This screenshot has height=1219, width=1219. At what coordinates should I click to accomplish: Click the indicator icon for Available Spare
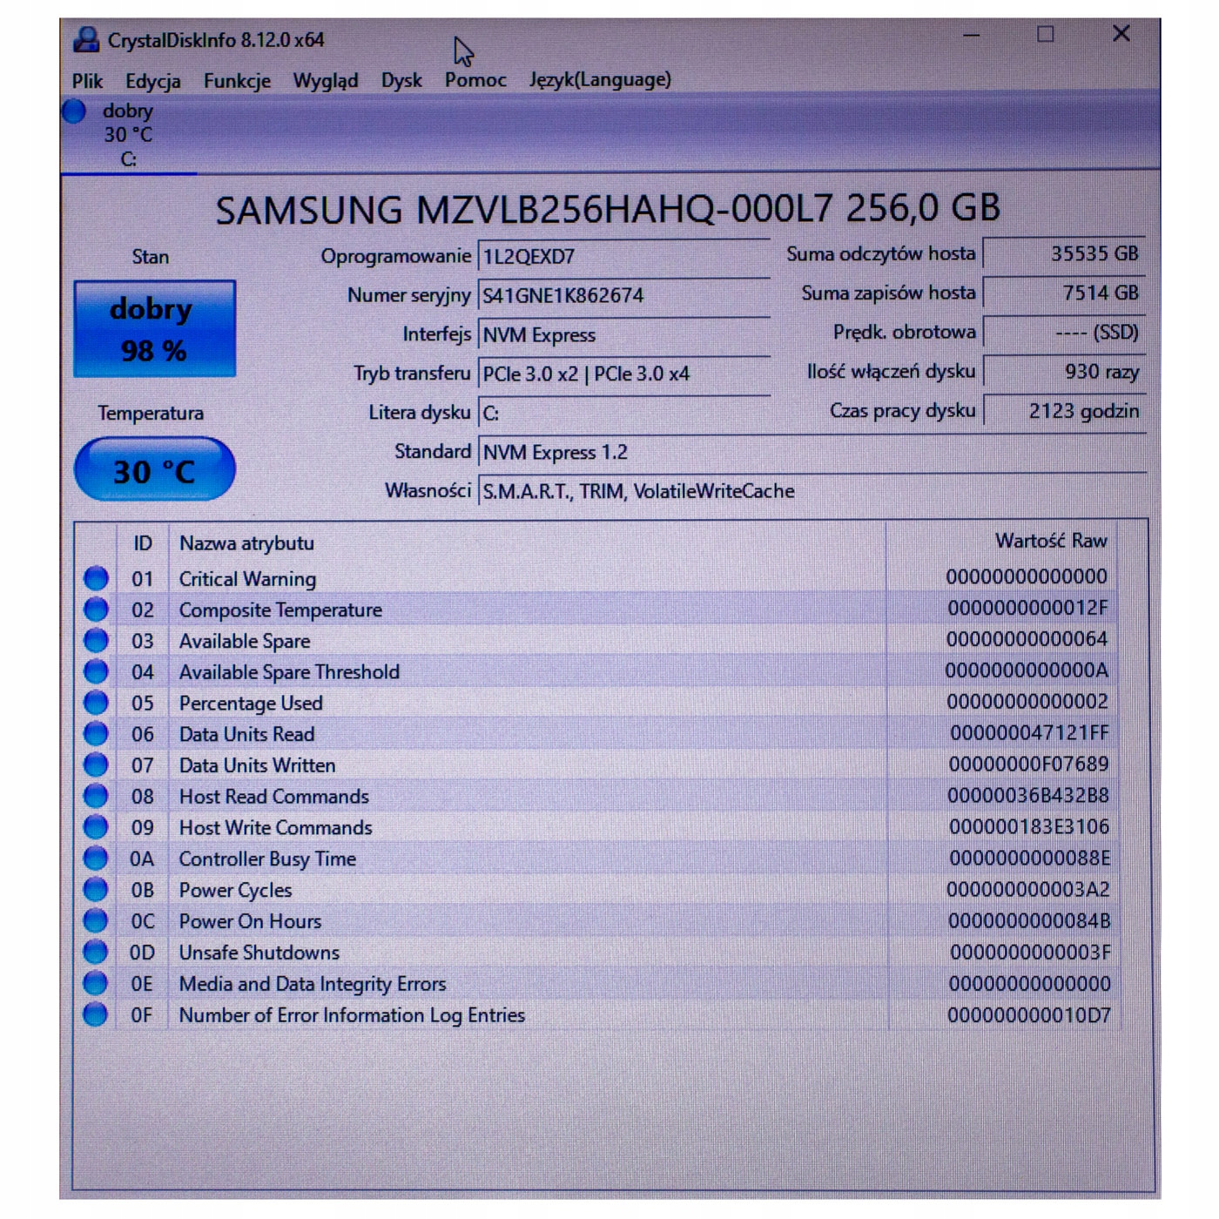point(95,640)
